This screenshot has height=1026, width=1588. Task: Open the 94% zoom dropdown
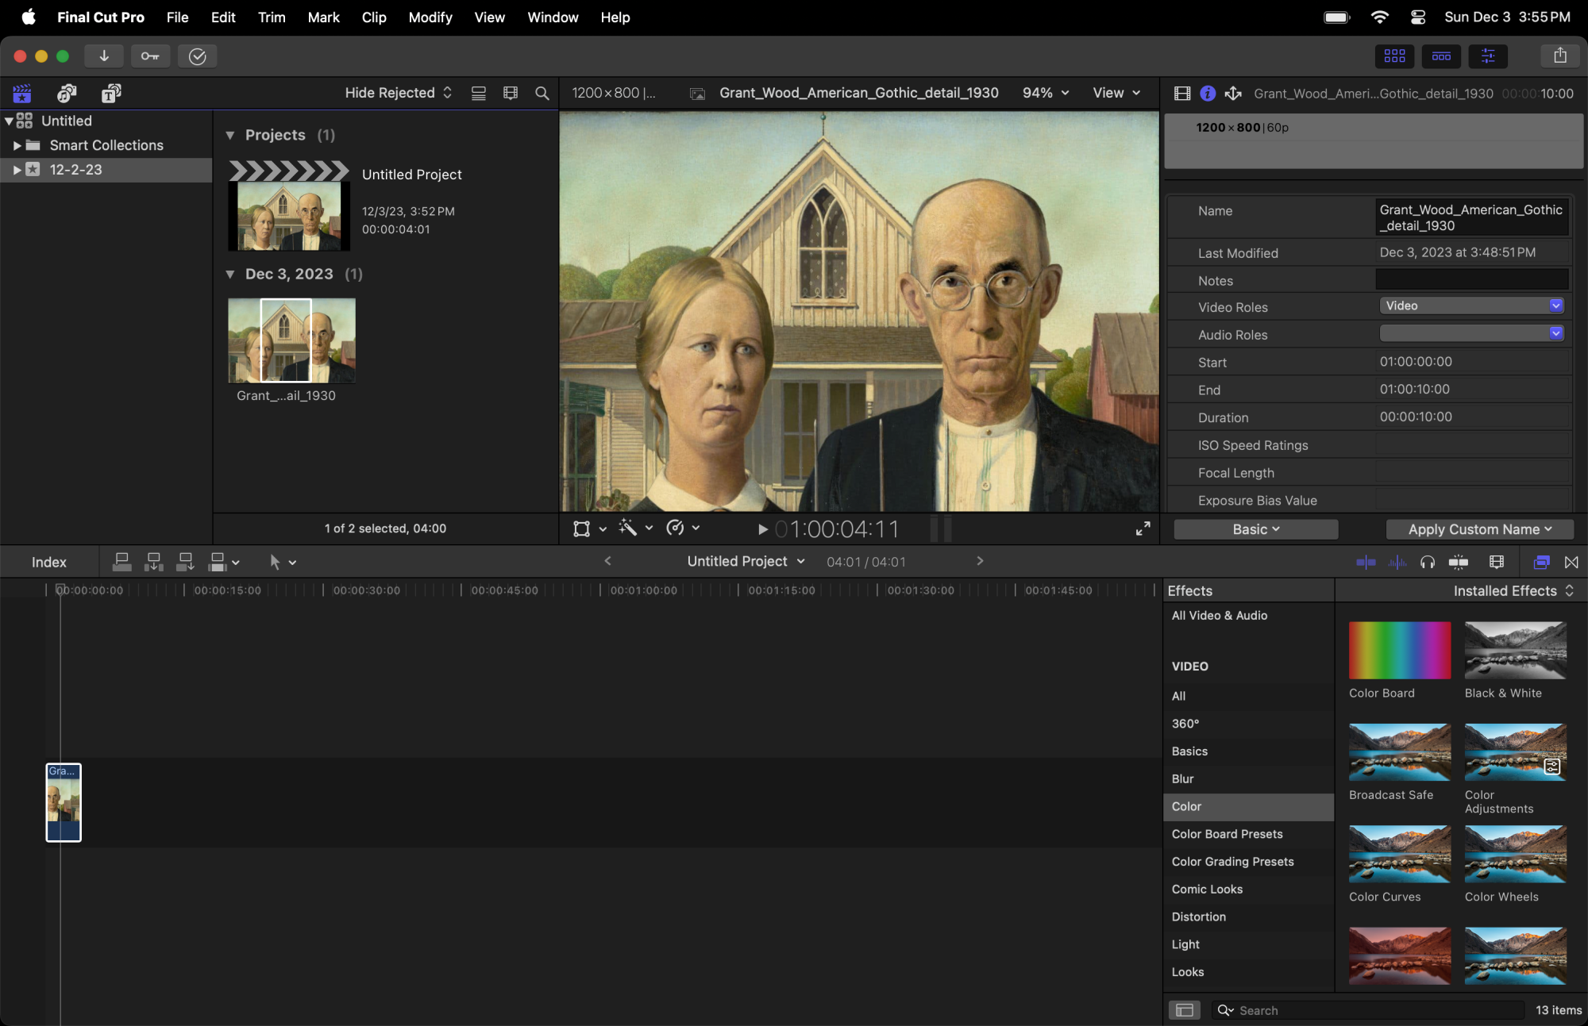tap(1046, 93)
